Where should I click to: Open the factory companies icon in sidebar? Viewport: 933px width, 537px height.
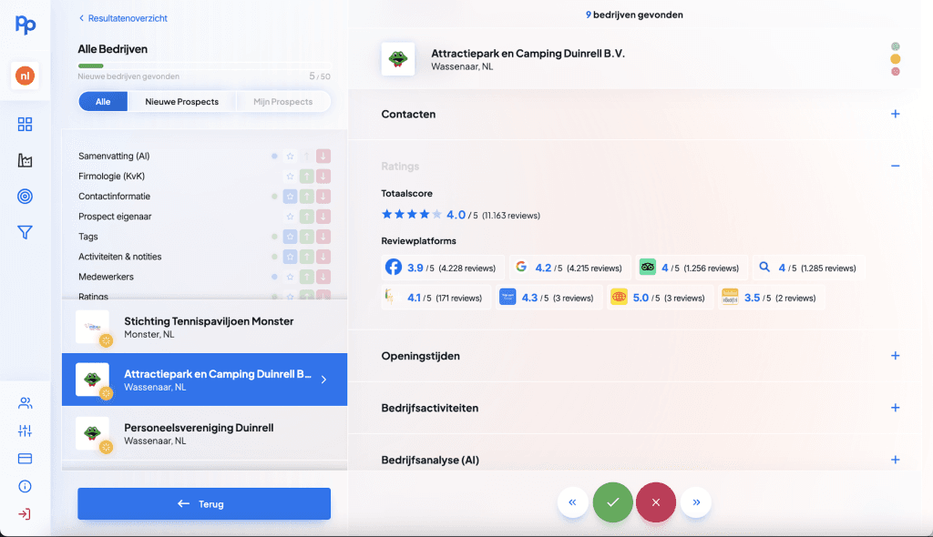pyautogui.click(x=25, y=160)
